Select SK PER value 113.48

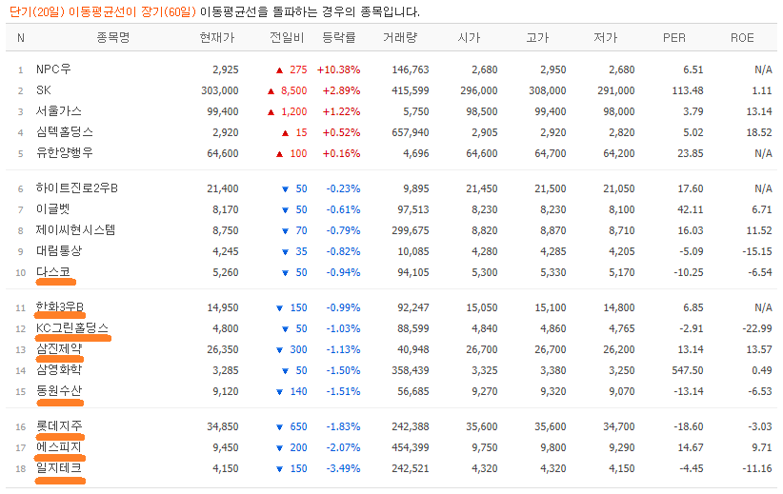(688, 90)
